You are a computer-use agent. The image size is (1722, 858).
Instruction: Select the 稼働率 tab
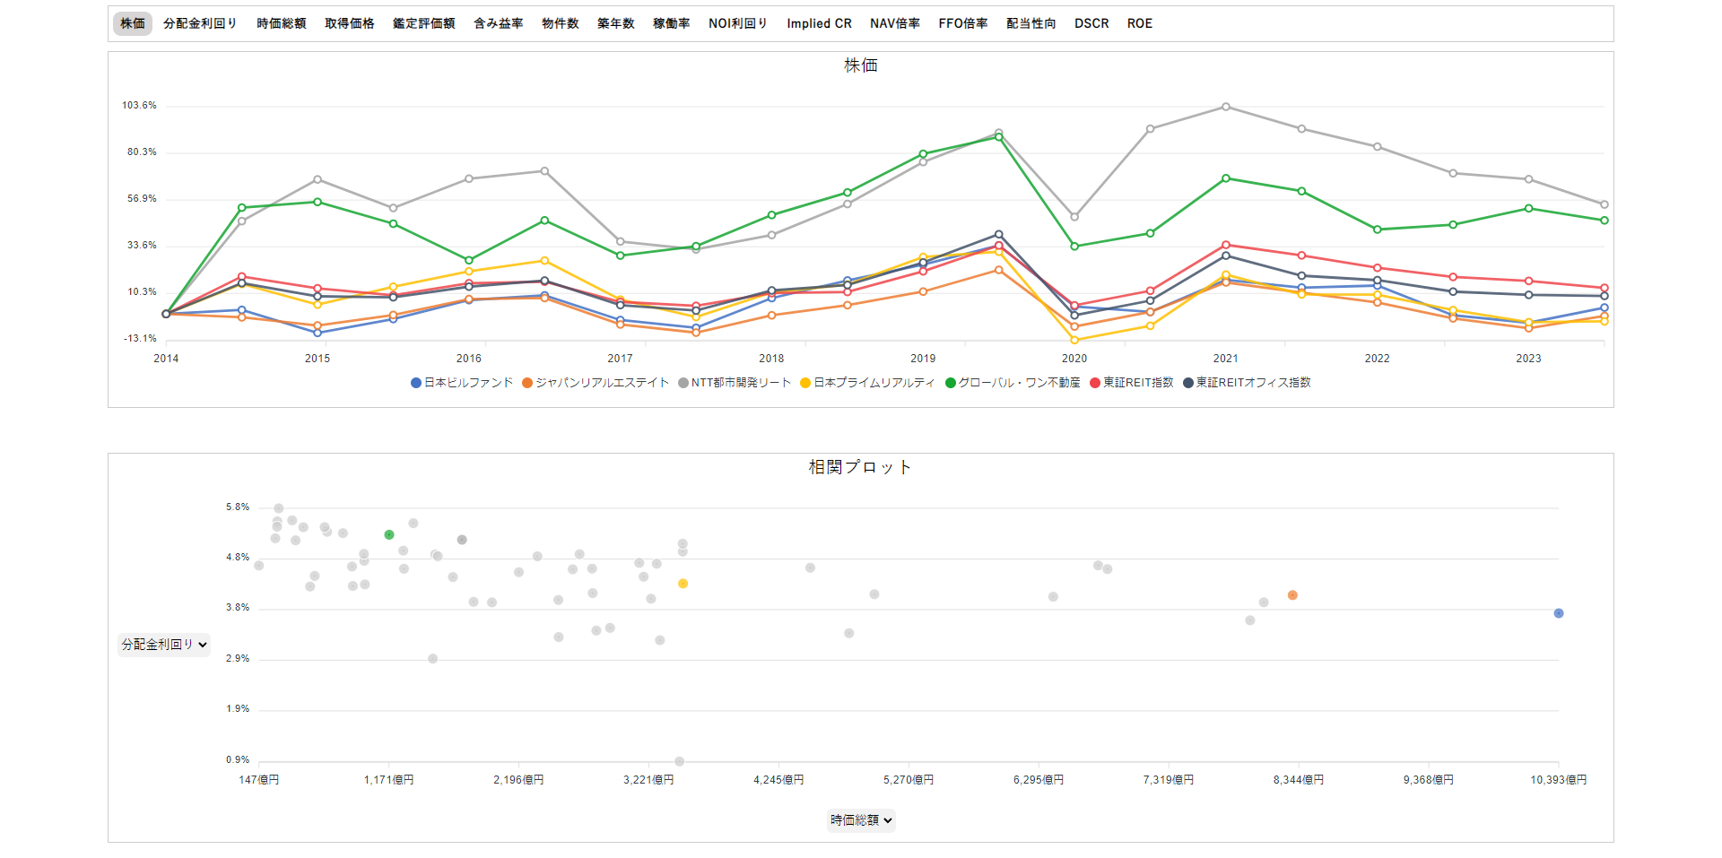(x=672, y=23)
